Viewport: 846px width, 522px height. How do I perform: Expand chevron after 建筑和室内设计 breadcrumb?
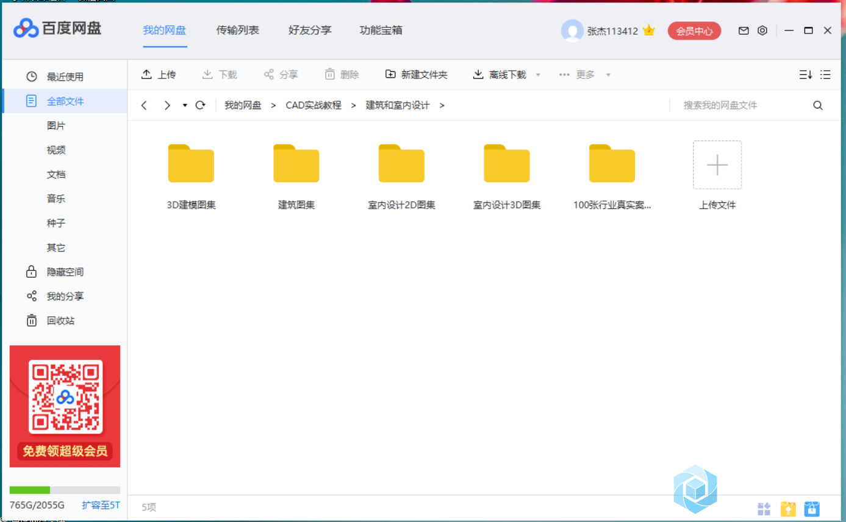tap(442, 105)
